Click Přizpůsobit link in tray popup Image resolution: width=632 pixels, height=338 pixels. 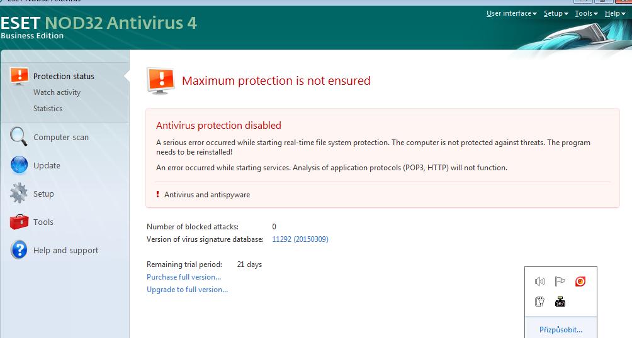560,330
